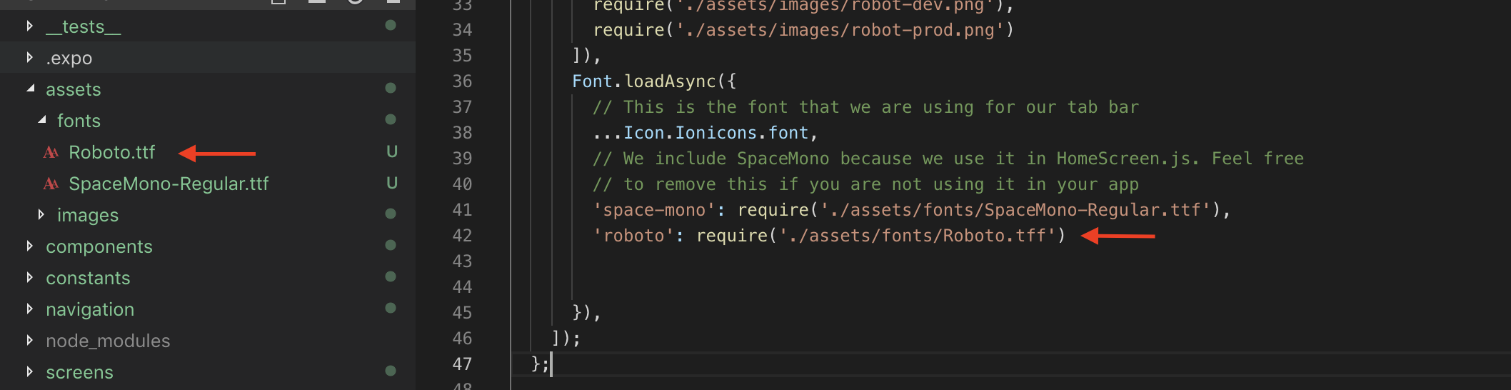Image resolution: width=1511 pixels, height=390 pixels.
Task: Click the '...Icon.Ionicons.font,' code text
Action: coord(706,133)
